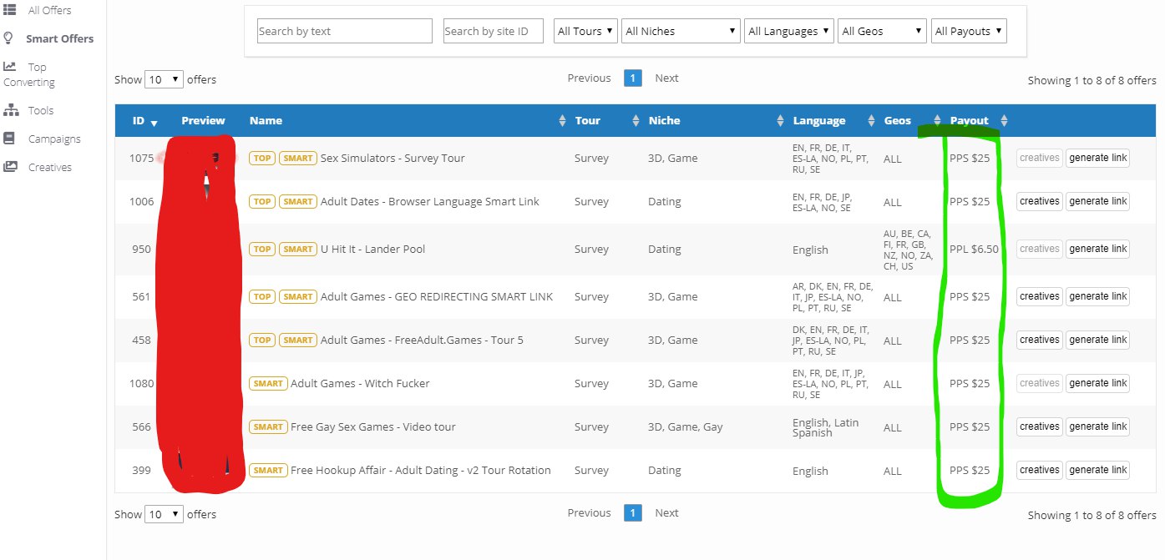Open creatives for Adult Dates Smart Link
Viewport: 1165px width, 560px height.
[1040, 201]
